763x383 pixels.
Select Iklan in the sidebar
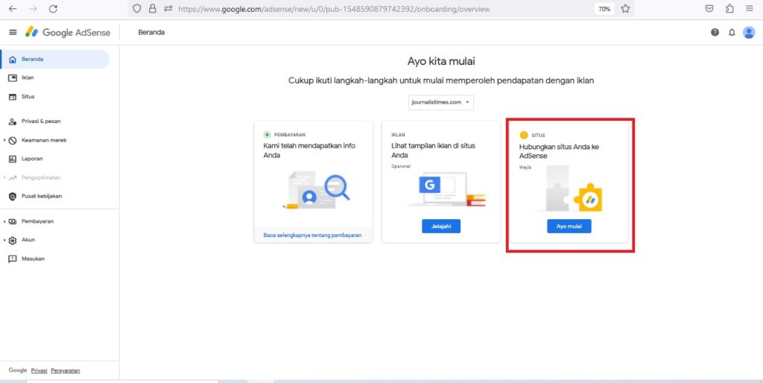[28, 77]
